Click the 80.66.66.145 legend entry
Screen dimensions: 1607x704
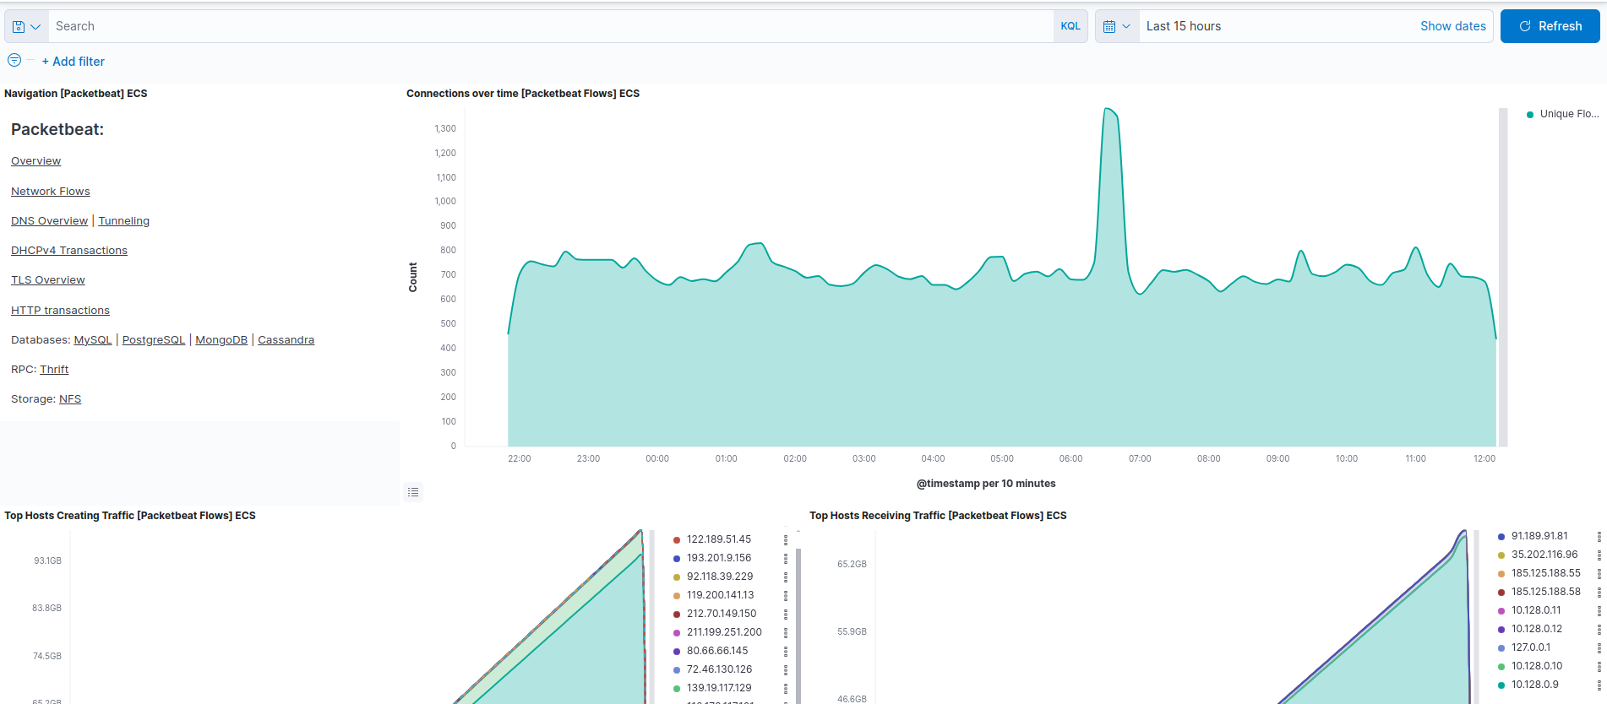pyautogui.click(x=716, y=651)
